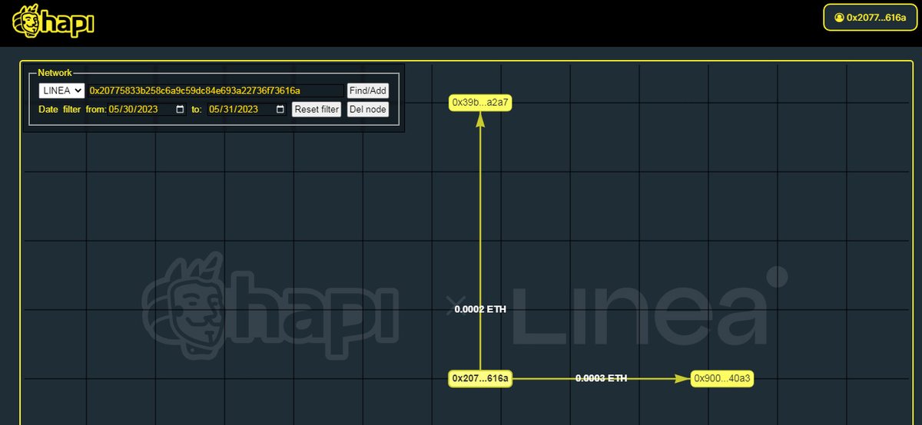Click the 0.0003 ETH edge label

602,379
